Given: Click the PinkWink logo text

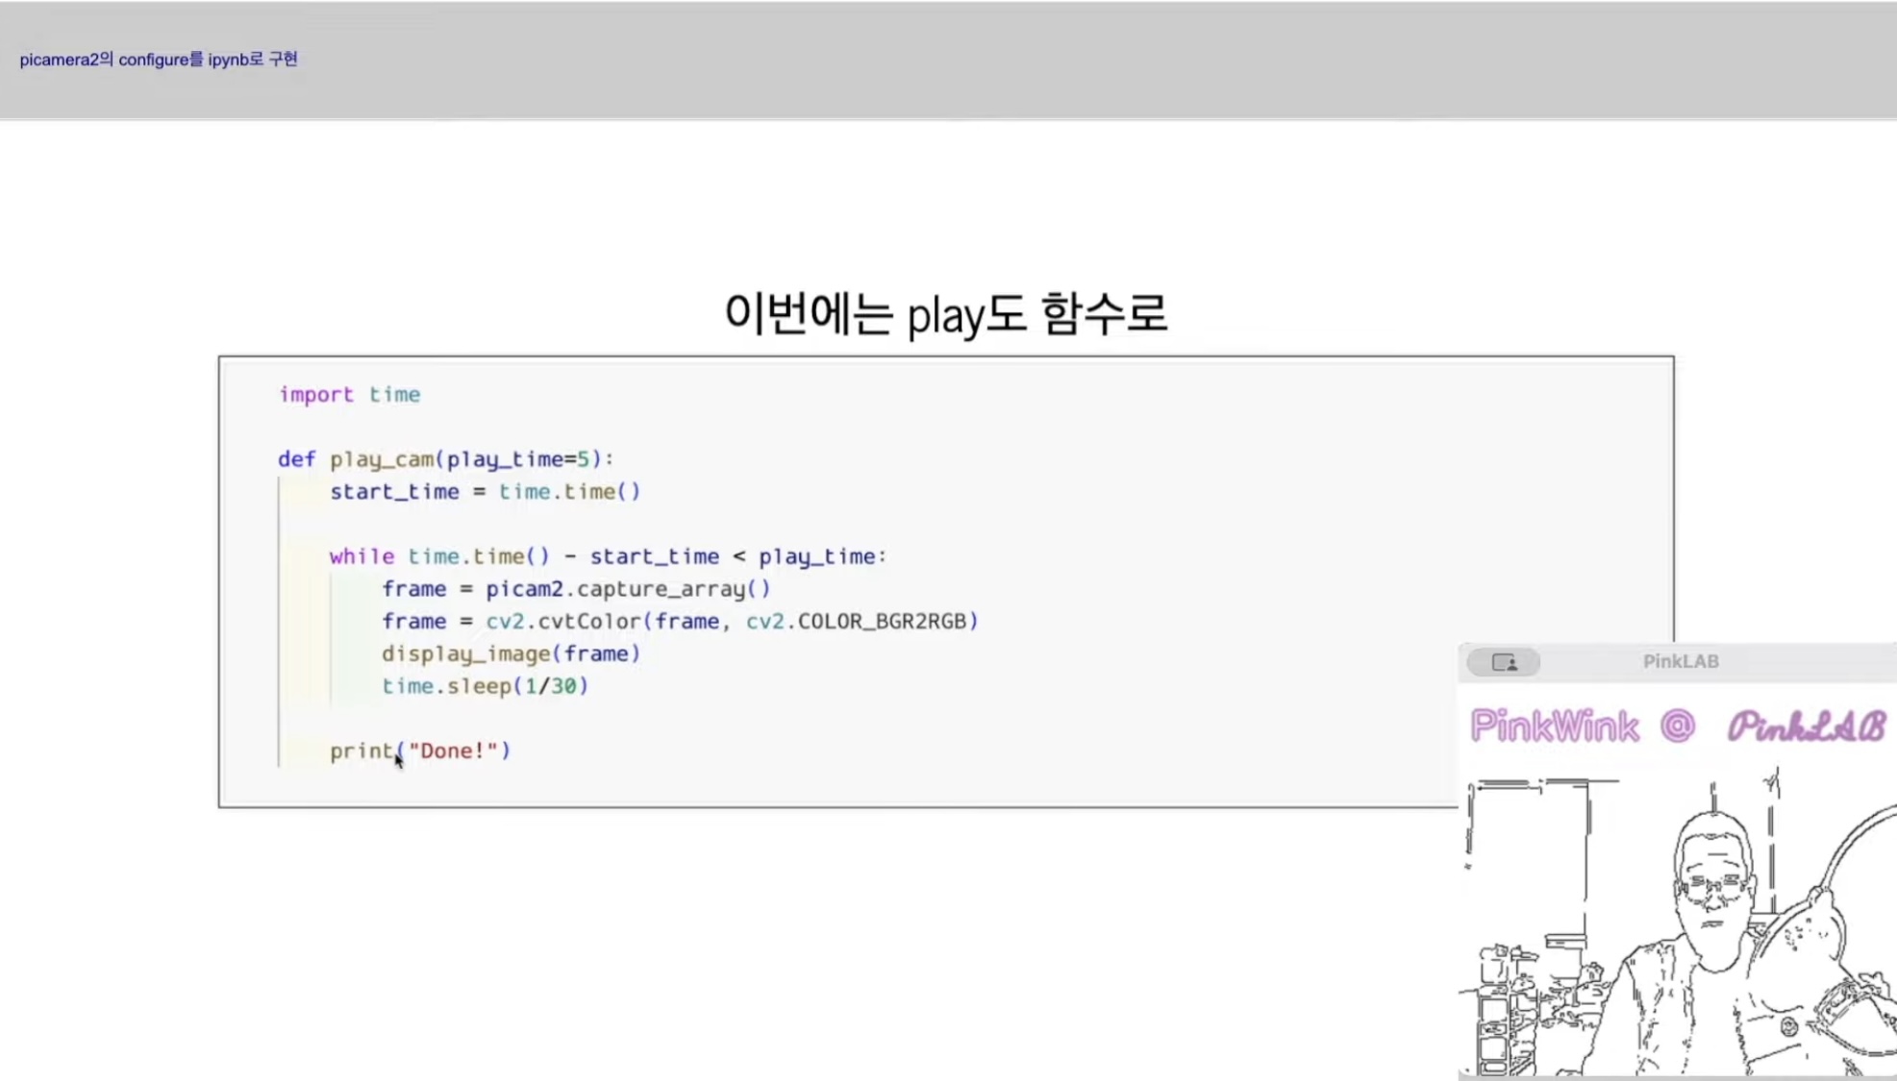Looking at the screenshot, I should coord(1554,726).
